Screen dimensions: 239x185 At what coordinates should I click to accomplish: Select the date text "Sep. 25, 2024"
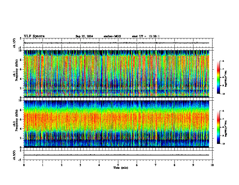[84, 36]
